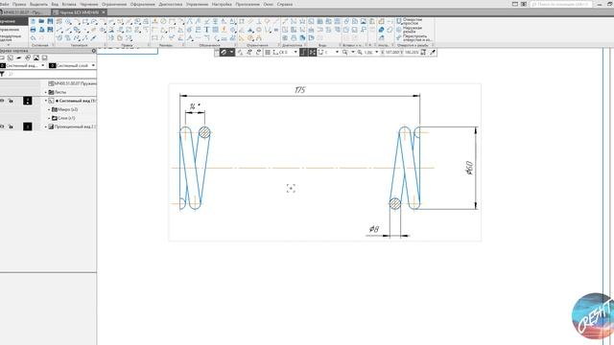The width and height of the screenshot is (614, 345).
Task: Expand the Слои tree node
Action: [x=49, y=118]
